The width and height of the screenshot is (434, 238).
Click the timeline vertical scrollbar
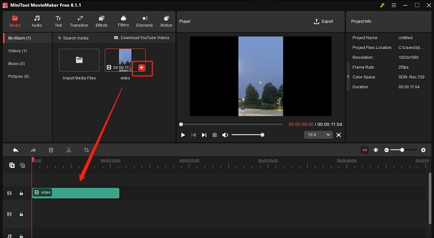pos(430,198)
